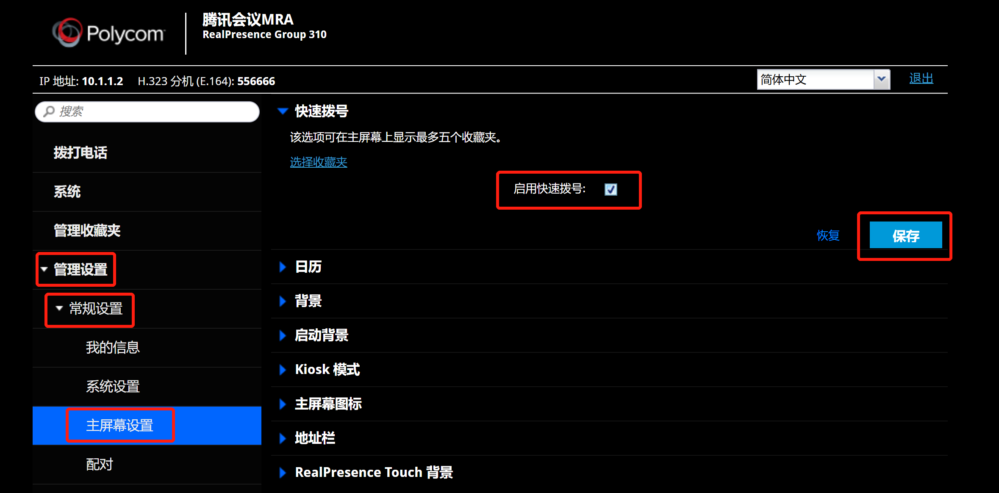The height and width of the screenshot is (493, 999).
Task: Collapse the 常规设置 submenu
Action: (x=59, y=308)
